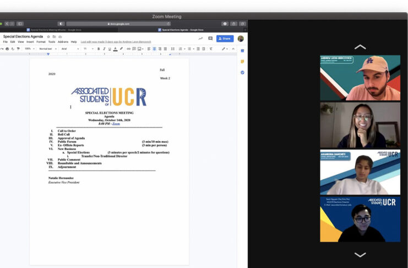Open the activity dashboard icon

pos(200,39)
